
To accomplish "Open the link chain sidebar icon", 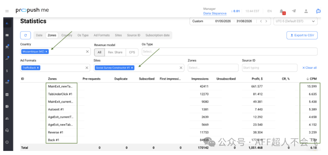I will [x=7, y=83].
